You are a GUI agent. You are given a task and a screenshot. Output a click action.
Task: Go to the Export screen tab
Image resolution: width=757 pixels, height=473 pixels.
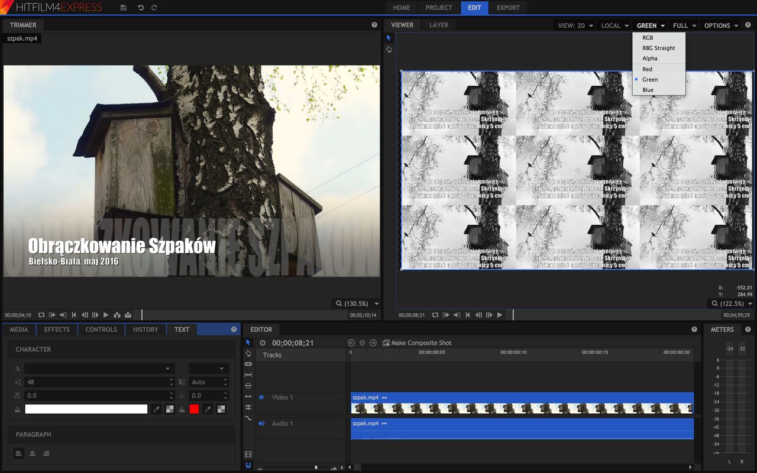[508, 8]
